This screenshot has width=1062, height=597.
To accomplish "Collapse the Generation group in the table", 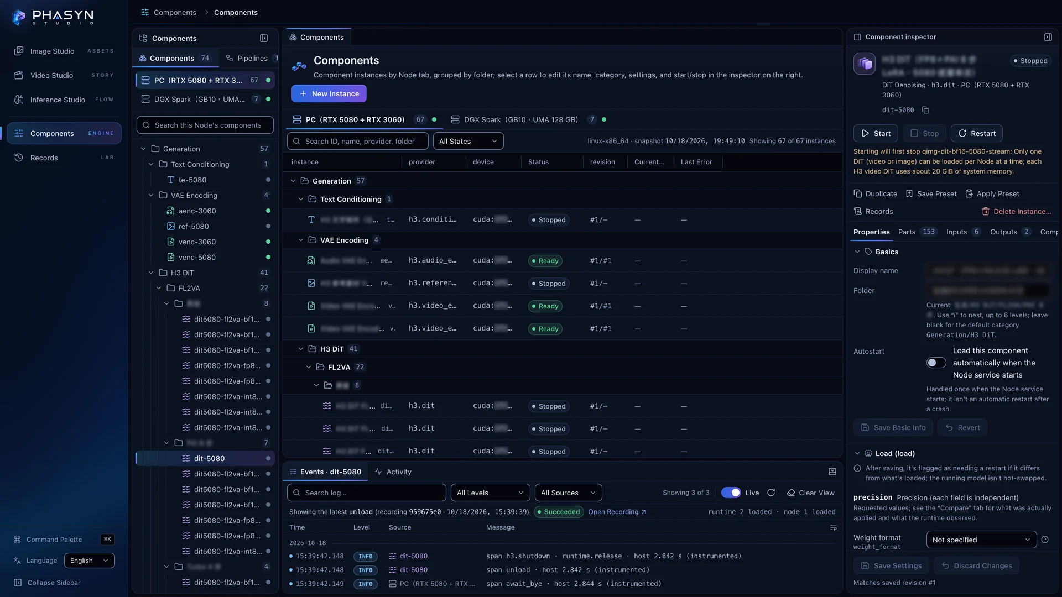I will pos(293,181).
